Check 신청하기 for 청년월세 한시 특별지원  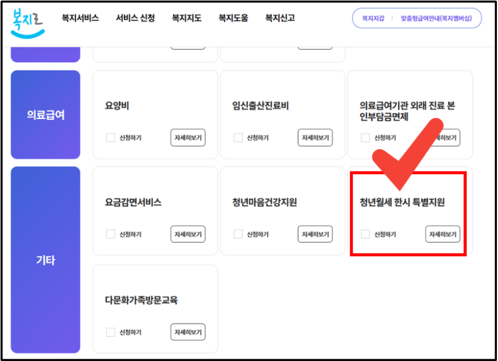point(364,235)
